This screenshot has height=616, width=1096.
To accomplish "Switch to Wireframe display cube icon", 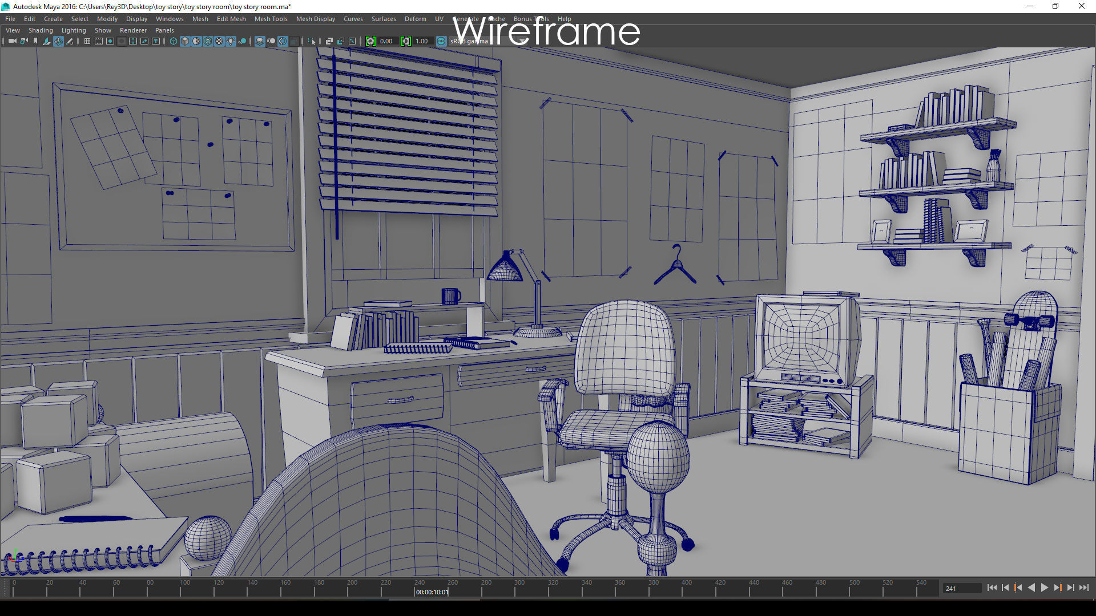I will pos(174,41).
